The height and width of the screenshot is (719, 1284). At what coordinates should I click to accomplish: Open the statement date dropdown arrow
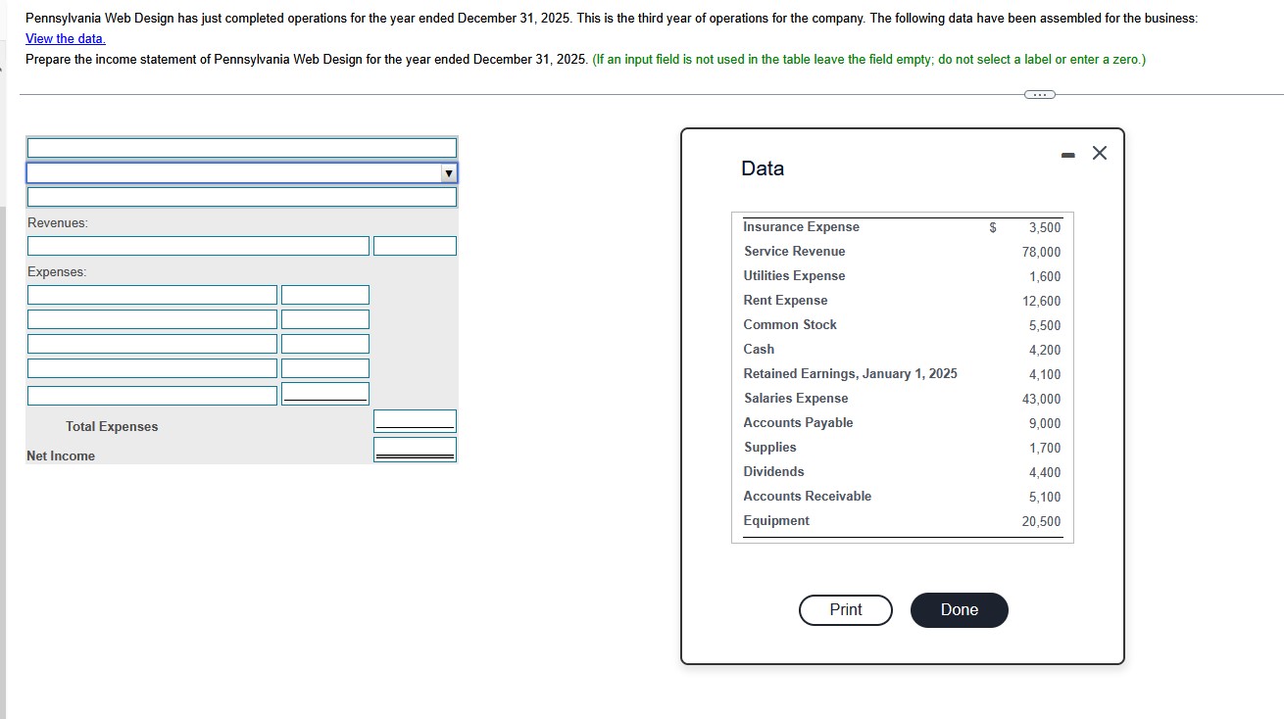click(x=449, y=172)
